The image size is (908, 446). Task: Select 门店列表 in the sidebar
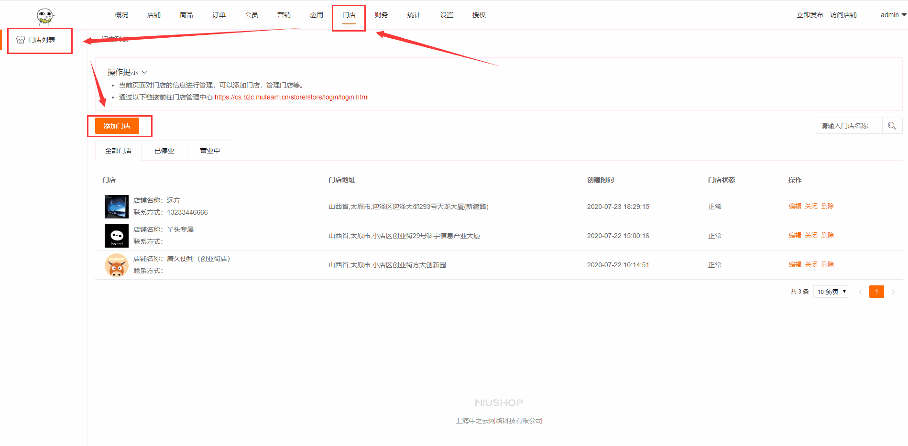42,40
